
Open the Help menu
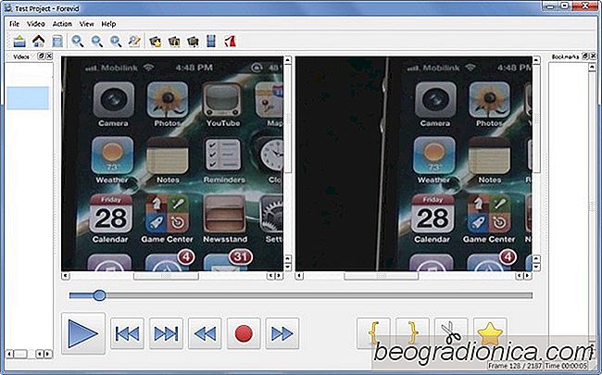[108, 24]
